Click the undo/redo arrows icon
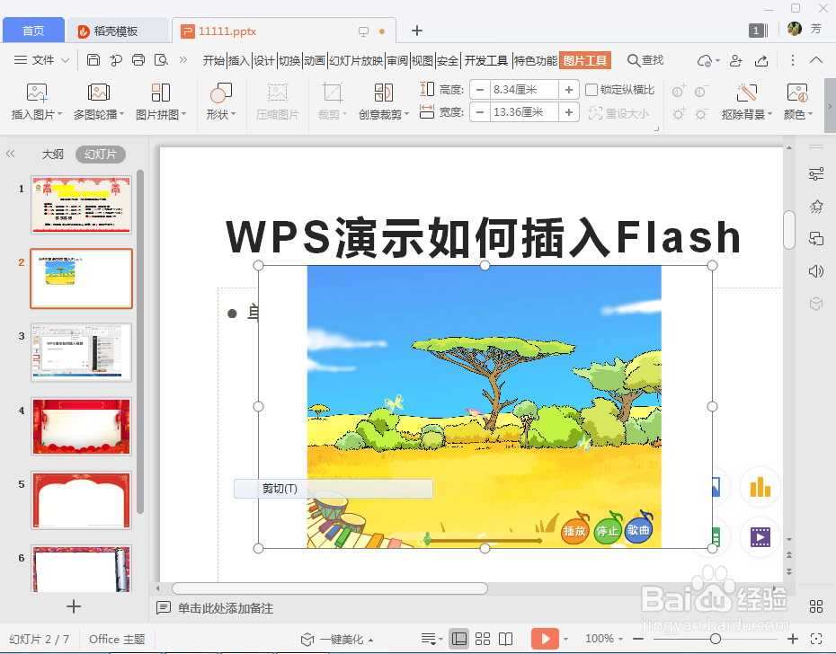 click(116, 59)
